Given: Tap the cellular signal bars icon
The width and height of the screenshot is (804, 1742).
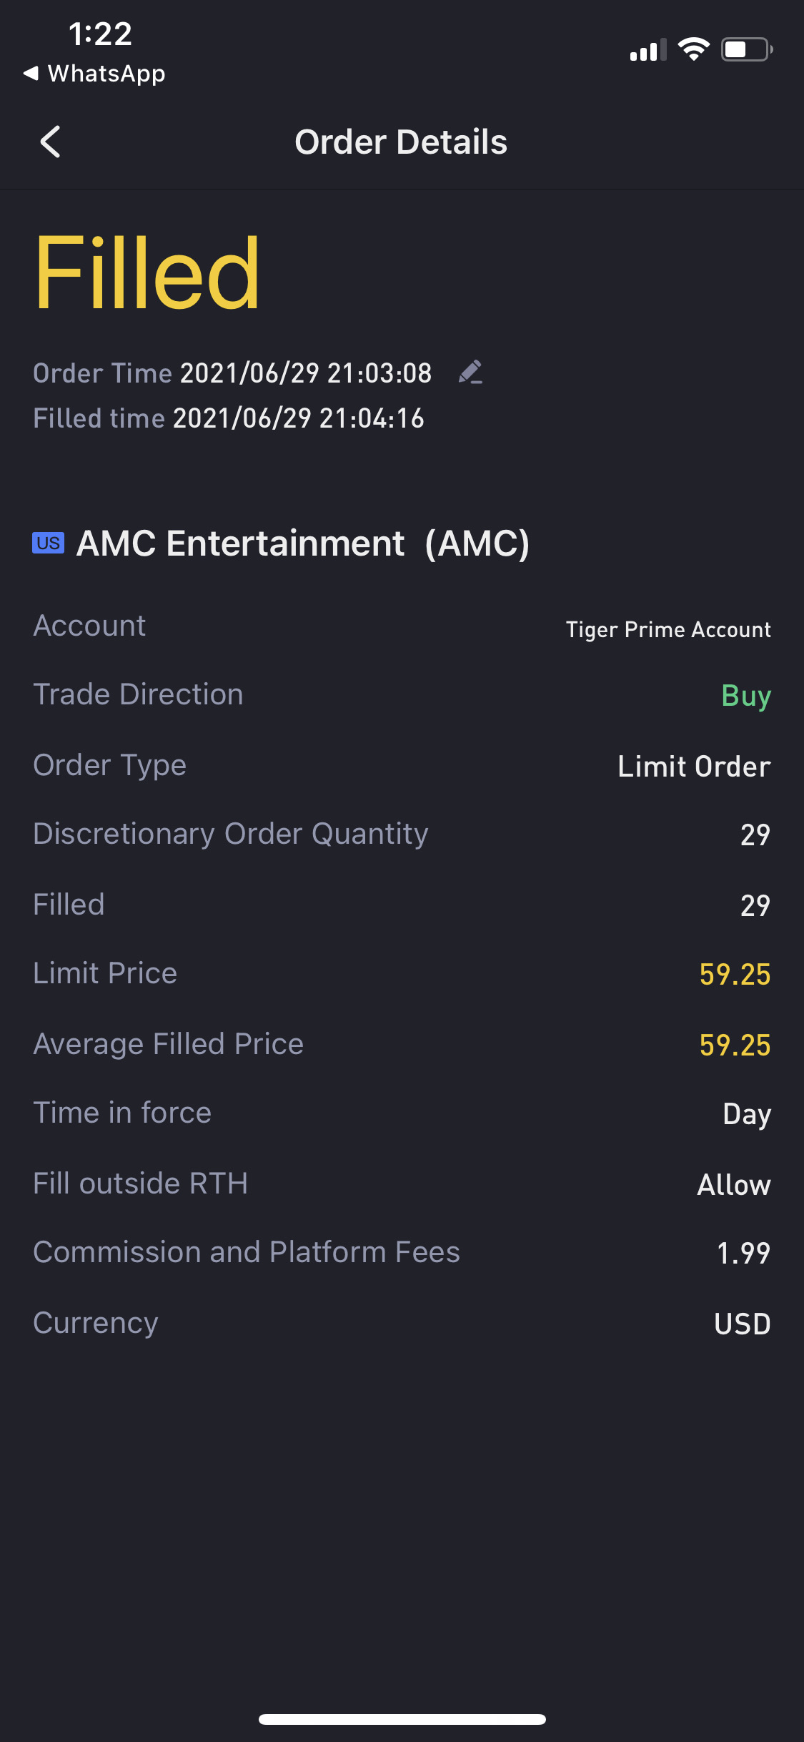Looking at the screenshot, I should [647, 50].
